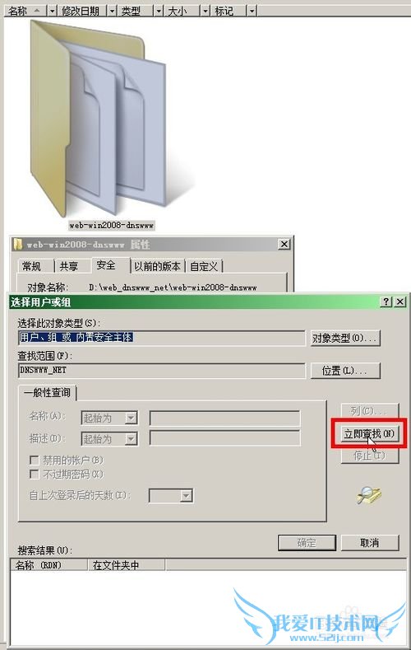Open the 描述 起始为 dropdown
The width and height of the screenshot is (411, 650).
point(131,438)
